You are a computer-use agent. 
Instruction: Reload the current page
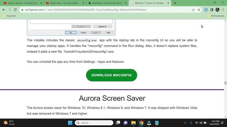pyautogui.click(x=15, y=10)
